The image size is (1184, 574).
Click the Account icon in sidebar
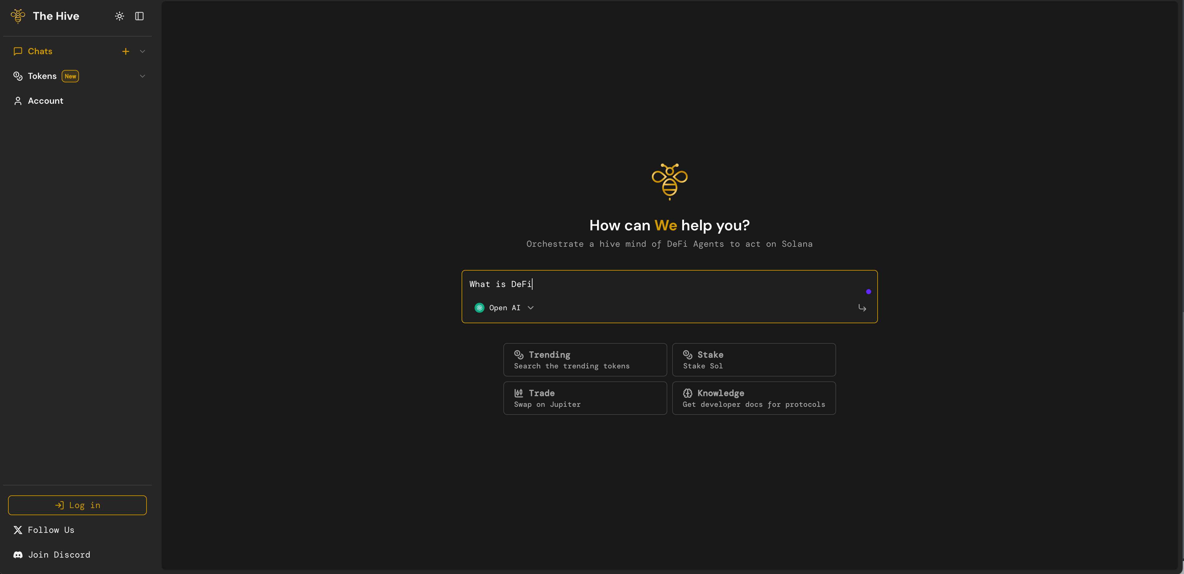click(17, 100)
